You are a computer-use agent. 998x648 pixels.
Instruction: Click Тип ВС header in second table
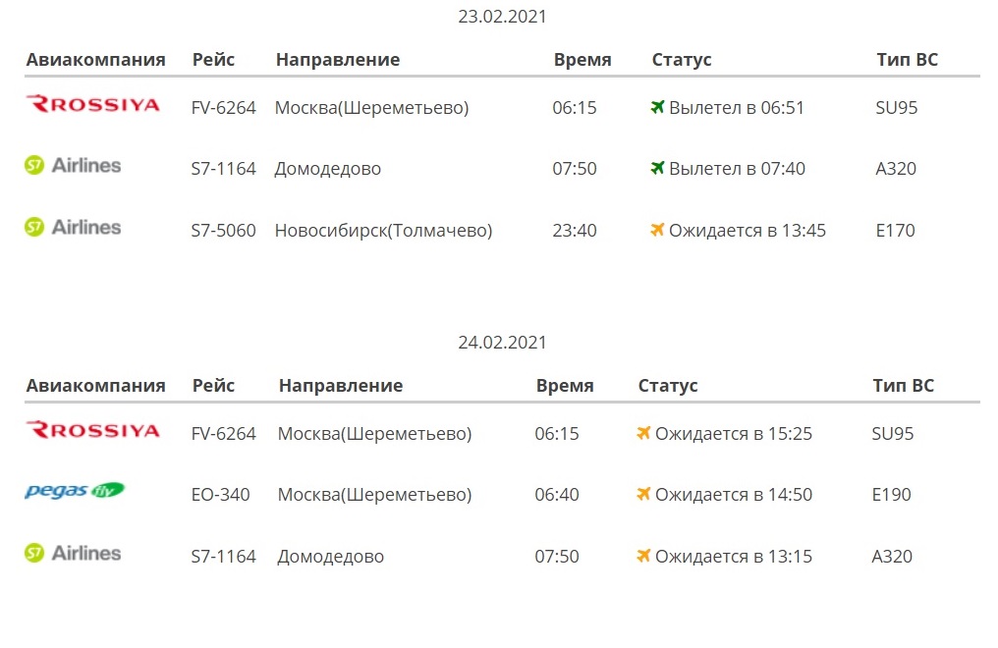pos(903,386)
